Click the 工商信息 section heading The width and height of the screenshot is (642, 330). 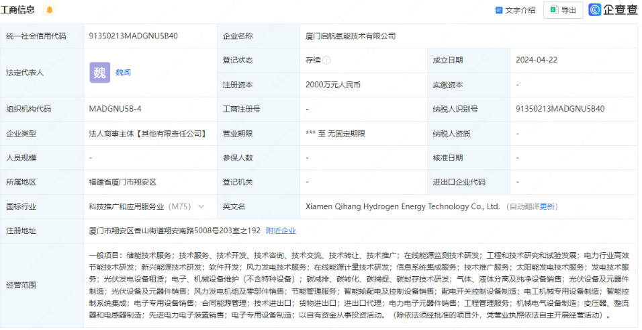click(19, 9)
